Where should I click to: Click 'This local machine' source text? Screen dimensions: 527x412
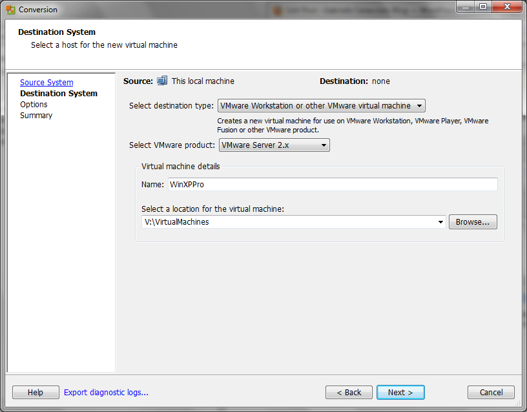pyautogui.click(x=203, y=81)
